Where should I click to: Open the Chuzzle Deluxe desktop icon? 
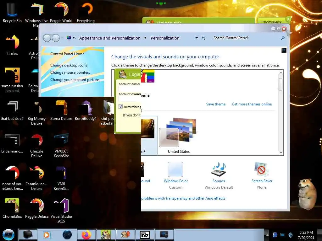coord(36,146)
